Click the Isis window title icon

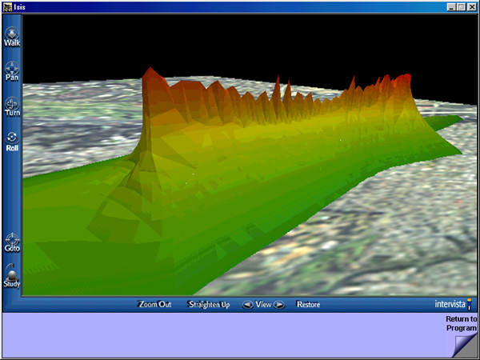coord(7,7)
